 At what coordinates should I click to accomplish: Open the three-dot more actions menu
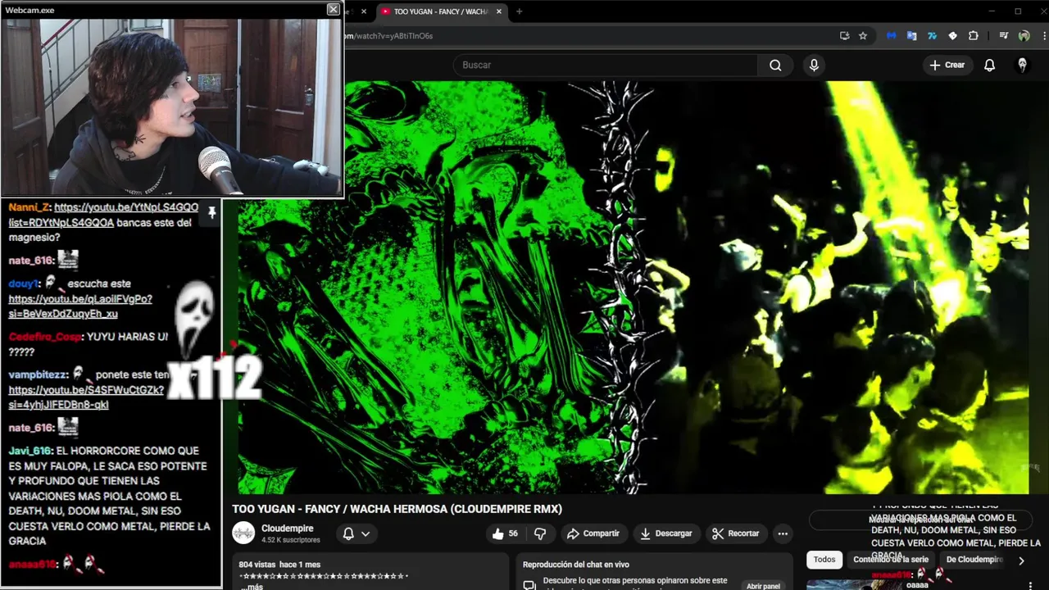[783, 533]
